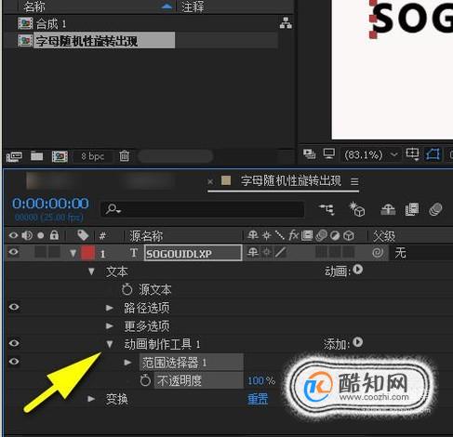Enable frame blending icon in timeline

point(412,209)
